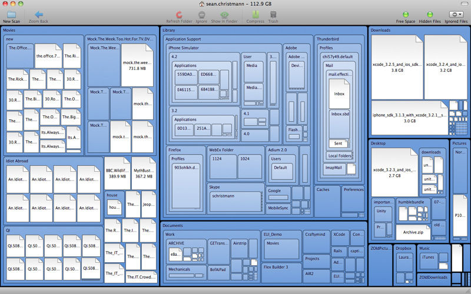Select the Dropbox folder label
The width and height of the screenshot is (471, 294).
point(403,248)
